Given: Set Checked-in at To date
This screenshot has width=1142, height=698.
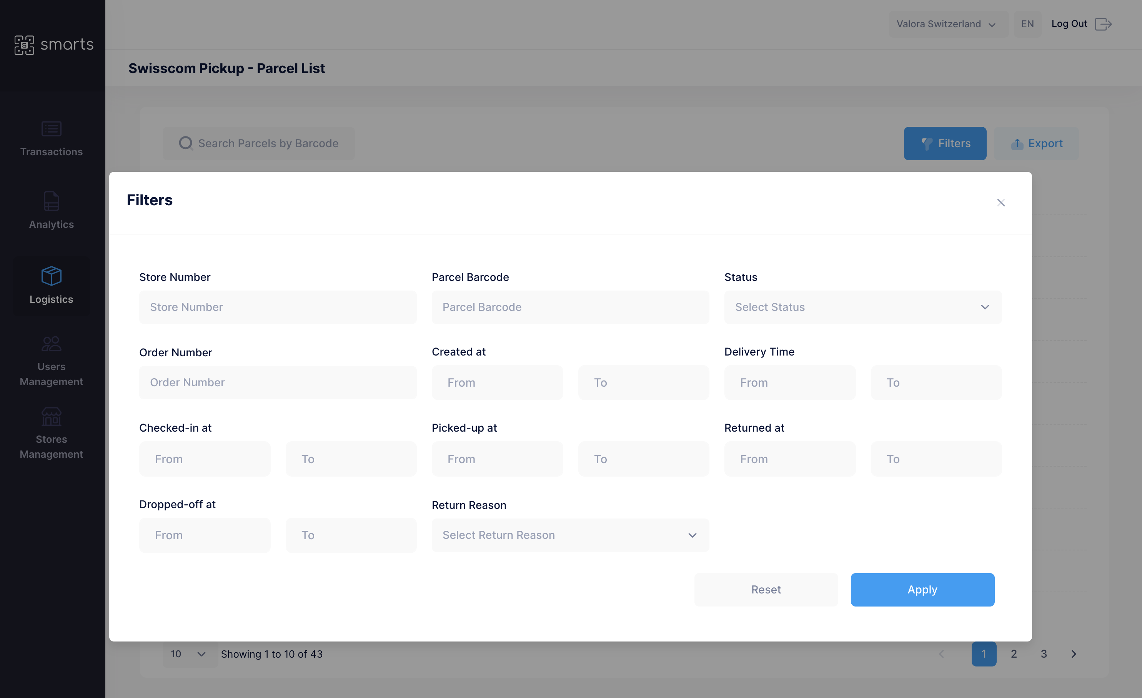Looking at the screenshot, I should click(351, 459).
